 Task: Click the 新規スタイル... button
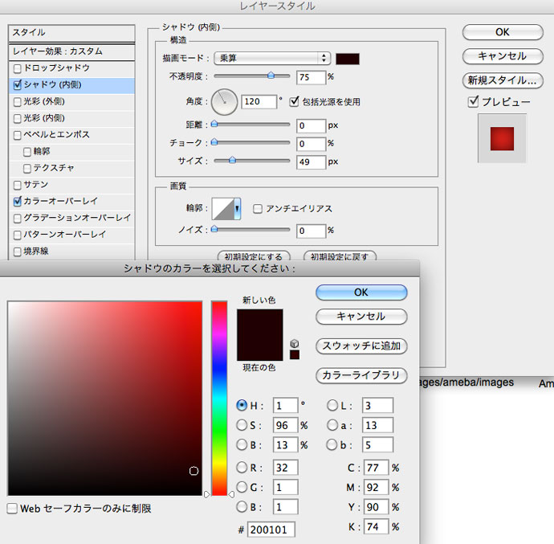[x=501, y=80]
